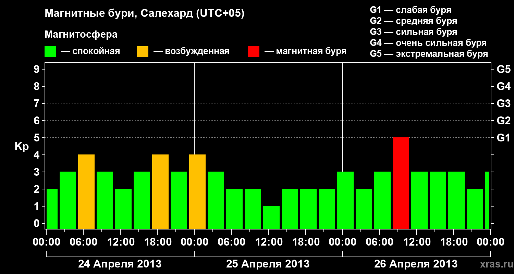Click the '12:00' time label above 24 April
514x274 pixels.
pos(121,242)
